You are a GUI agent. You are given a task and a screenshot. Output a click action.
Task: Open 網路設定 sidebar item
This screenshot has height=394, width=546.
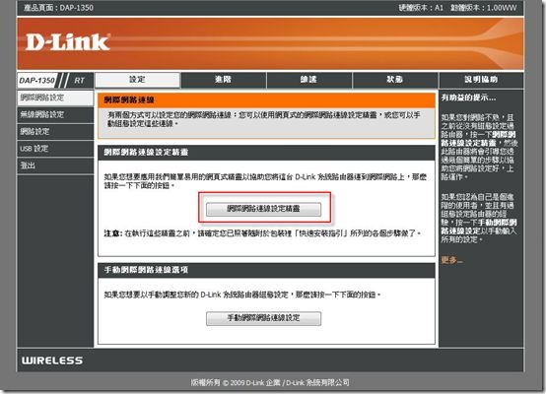pyautogui.click(x=55, y=132)
